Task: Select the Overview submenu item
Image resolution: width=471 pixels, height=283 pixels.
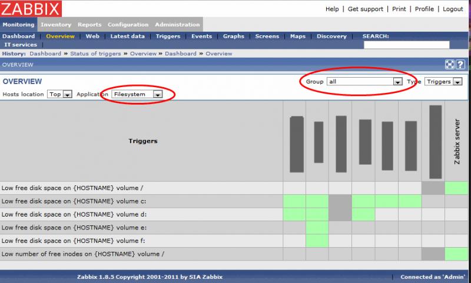Action: (x=61, y=36)
